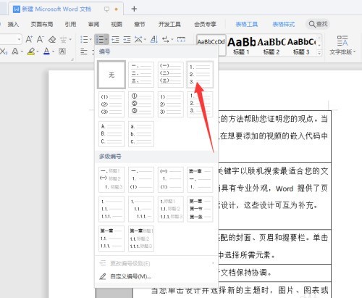The width and height of the screenshot is (362, 298).
Task: Click the increase font size icon
Action: click(29, 39)
